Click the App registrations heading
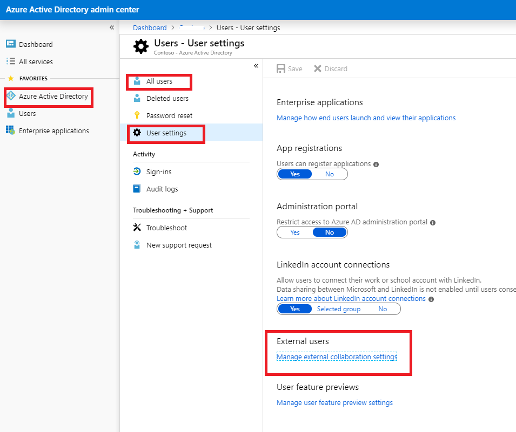The height and width of the screenshot is (432, 516). 310,148
